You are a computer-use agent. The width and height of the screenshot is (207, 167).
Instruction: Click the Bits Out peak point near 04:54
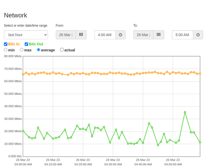coord(185,112)
